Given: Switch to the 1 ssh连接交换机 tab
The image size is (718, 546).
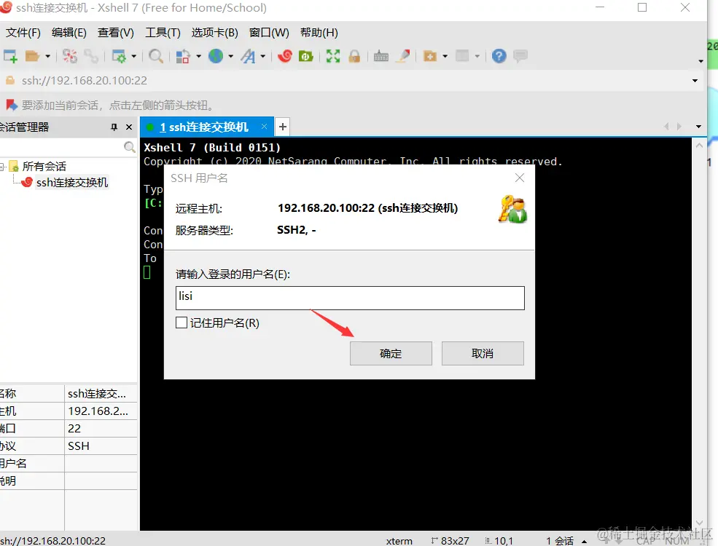Looking at the screenshot, I should click(204, 127).
